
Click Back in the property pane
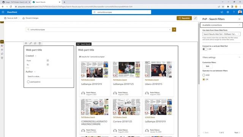[206, 132]
